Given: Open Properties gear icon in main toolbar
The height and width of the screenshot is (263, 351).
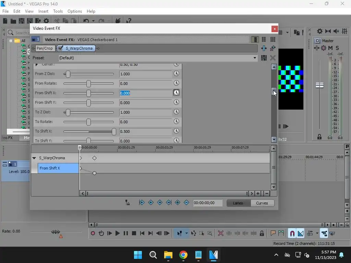Looking at the screenshot, I should point(46,21).
